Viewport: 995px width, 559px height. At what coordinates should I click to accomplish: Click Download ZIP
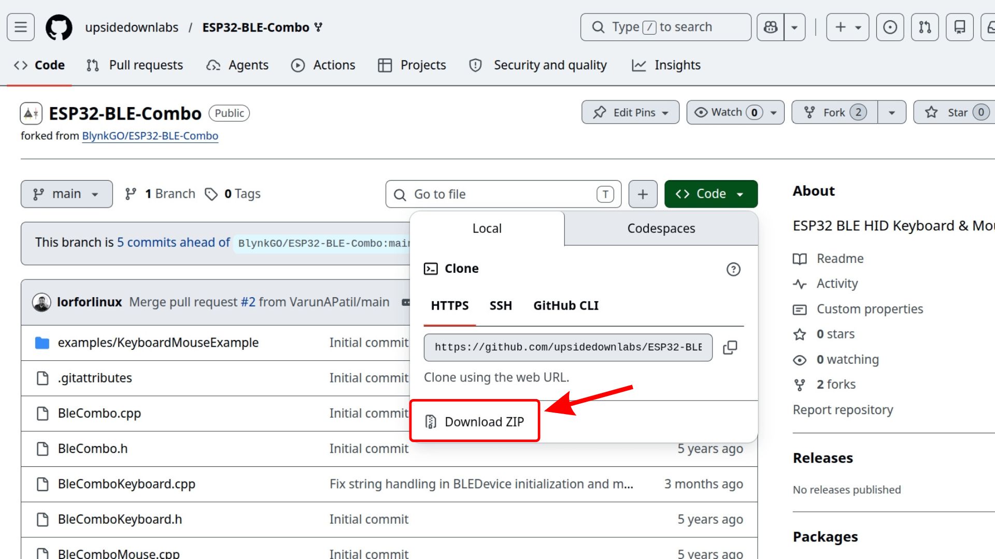click(x=475, y=421)
